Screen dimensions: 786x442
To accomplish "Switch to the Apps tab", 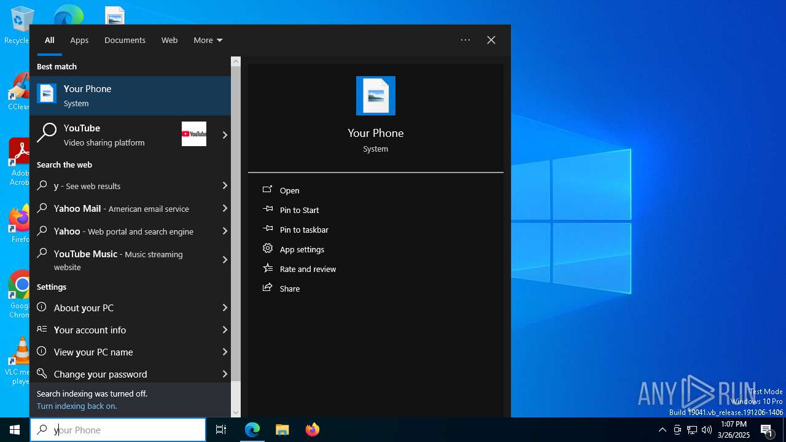I will point(79,40).
